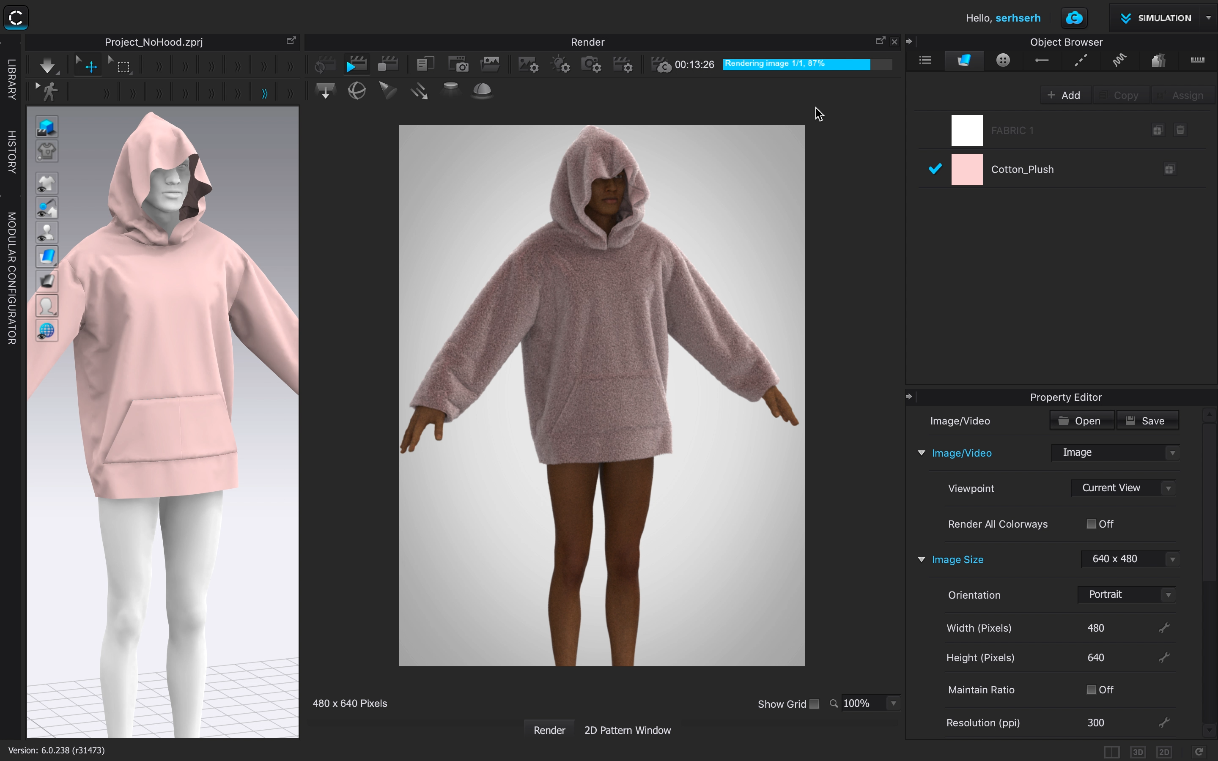The height and width of the screenshot is (761, 1218).
Task: Select the hat/dome shape tool icon
Action: point(480,90)
